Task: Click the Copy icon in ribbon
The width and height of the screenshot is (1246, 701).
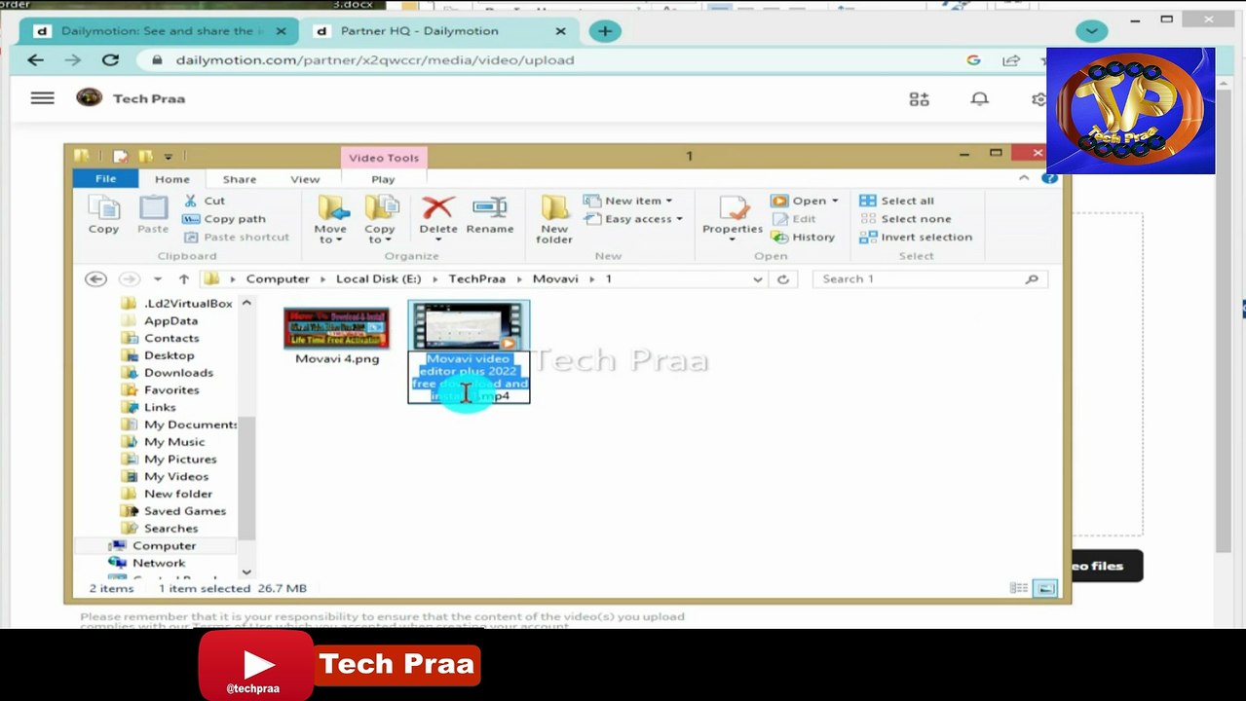Action: click(103, 215)
